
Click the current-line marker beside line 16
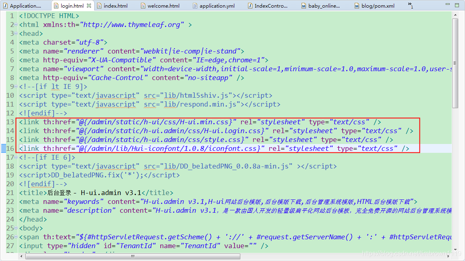click(4, 148)
